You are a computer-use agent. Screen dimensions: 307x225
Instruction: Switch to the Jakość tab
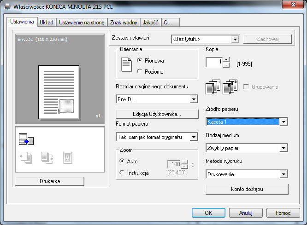coord(150,23)
